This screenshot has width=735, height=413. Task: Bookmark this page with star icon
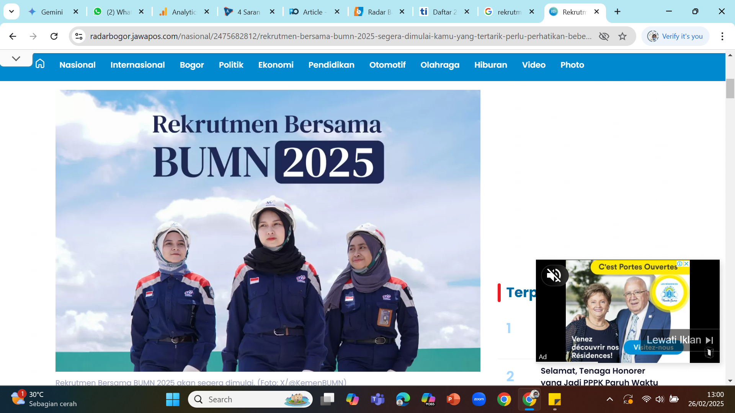(622, 36)
